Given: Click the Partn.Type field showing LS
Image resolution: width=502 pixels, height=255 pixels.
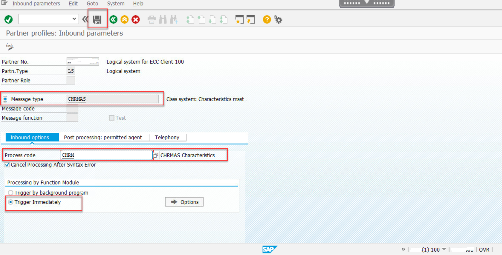Looking at the screenshot, I should [71, 71].
